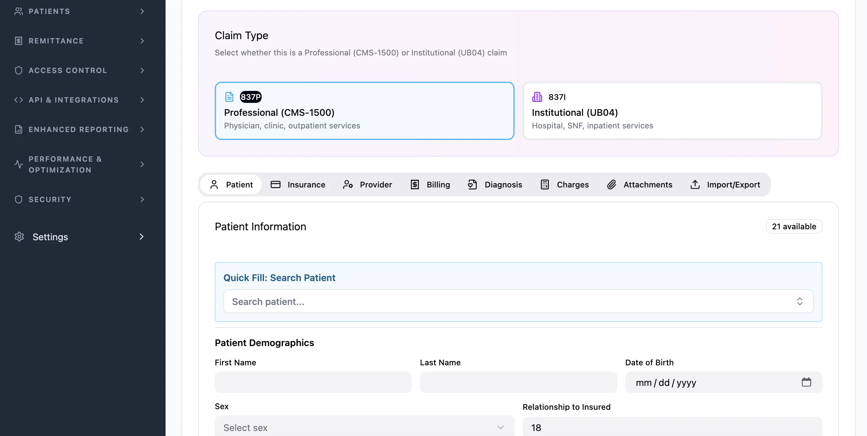Click the upload icon on Import/Export tab

click(x=695, y=185)
